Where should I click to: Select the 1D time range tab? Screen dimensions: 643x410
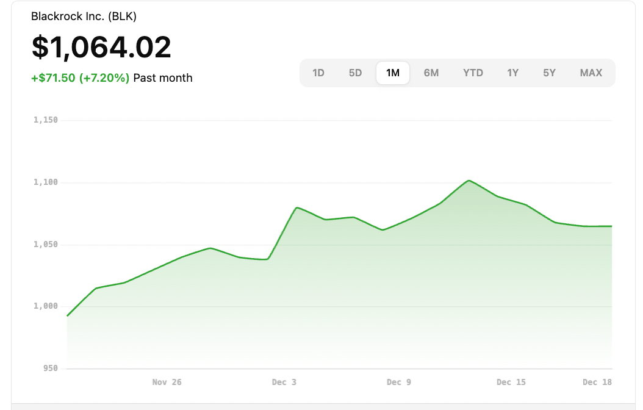pos(318,73)
